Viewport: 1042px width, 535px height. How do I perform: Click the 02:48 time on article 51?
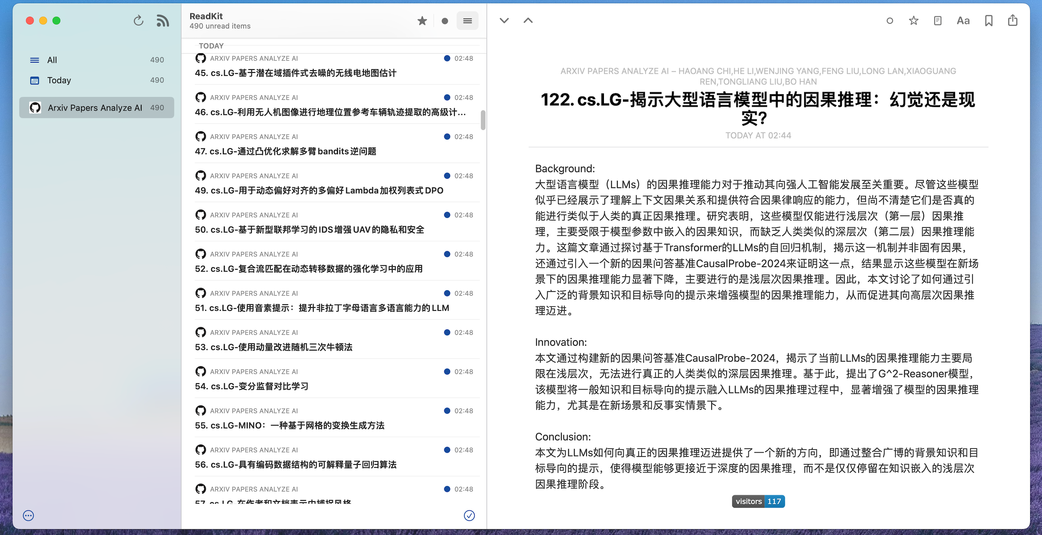pos(464,293)
